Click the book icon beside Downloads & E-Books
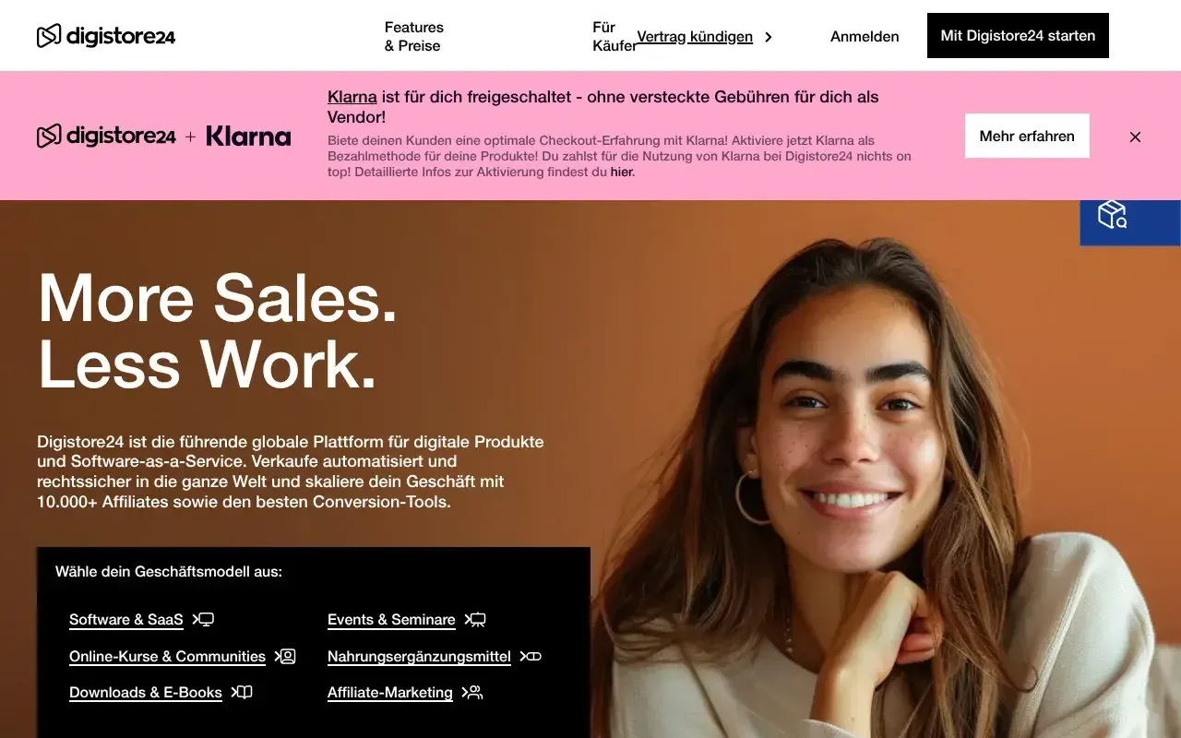This screenshot has width=1181, height=738. (242, 692)
